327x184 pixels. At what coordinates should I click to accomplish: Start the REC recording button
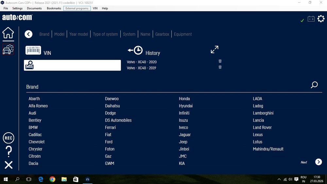[9, 138]
